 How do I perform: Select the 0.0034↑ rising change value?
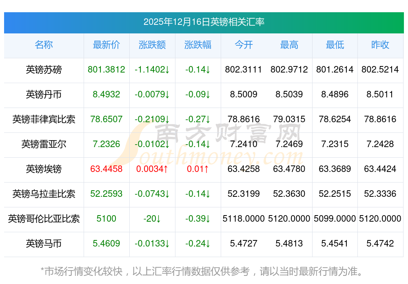[x=152, y=169]
